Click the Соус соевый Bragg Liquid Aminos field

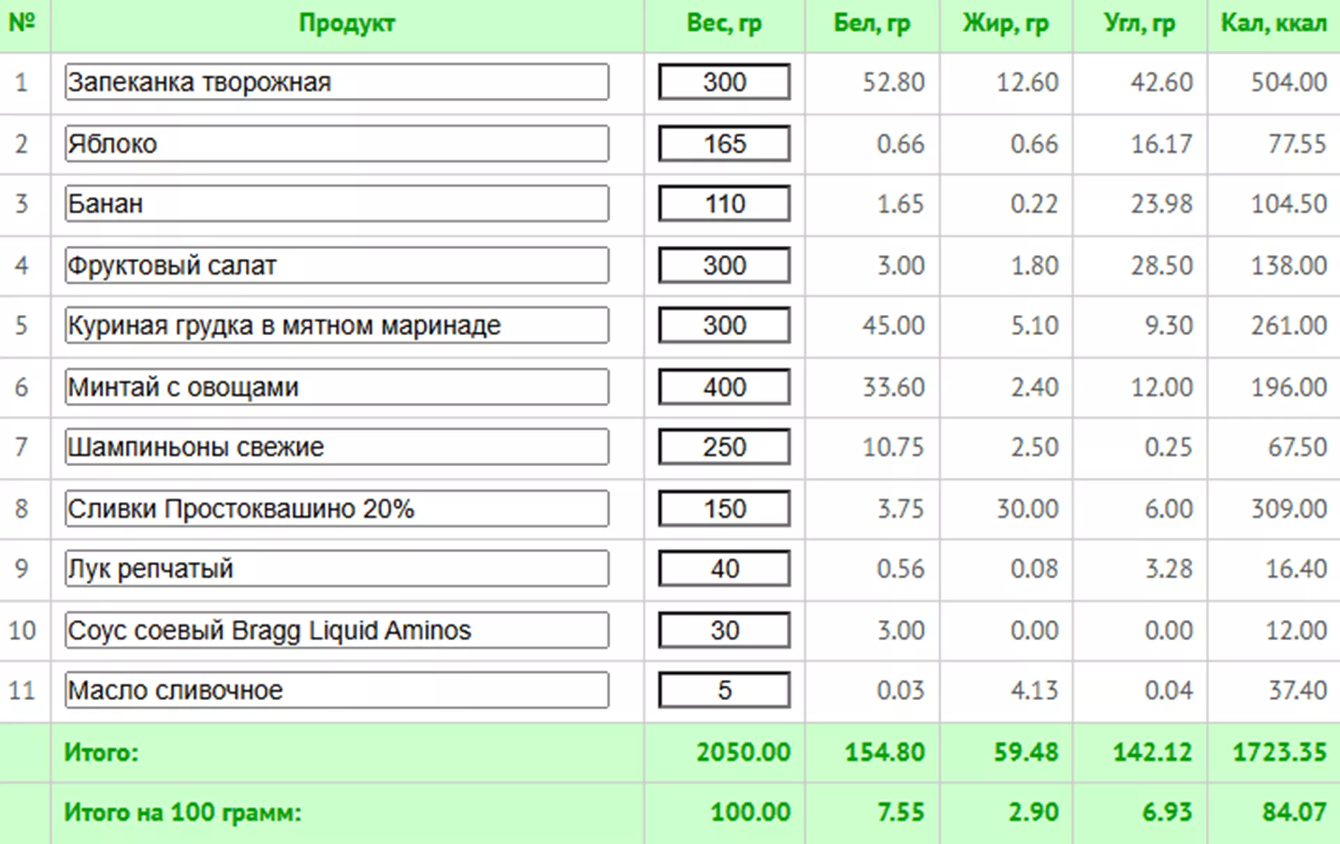pyautogui.click(x=336, y=630)
